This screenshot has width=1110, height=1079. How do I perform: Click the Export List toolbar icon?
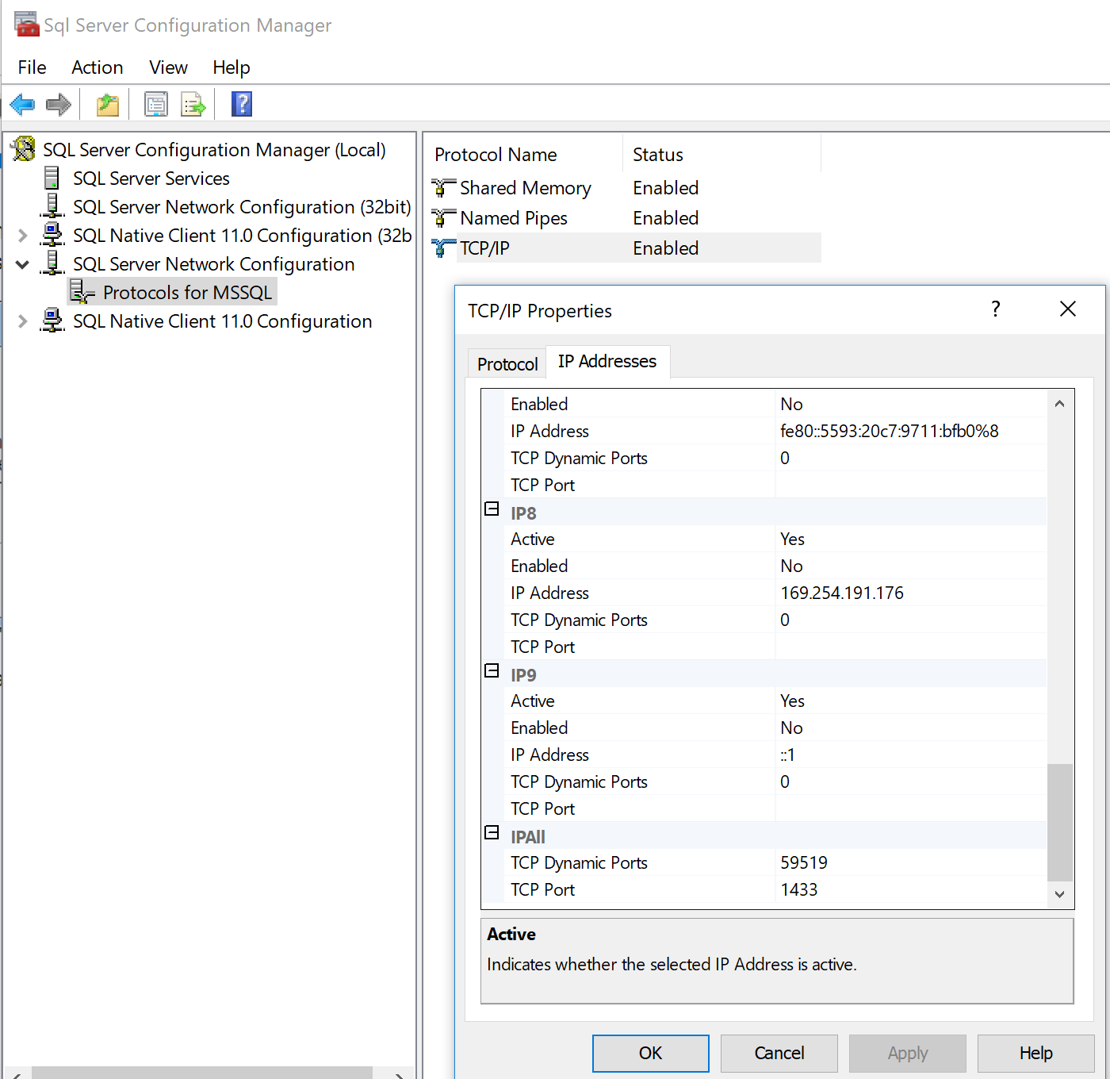[193, 104]
